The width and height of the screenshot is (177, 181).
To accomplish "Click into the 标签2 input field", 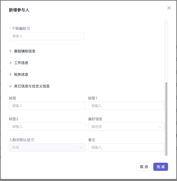I will 47,127.
